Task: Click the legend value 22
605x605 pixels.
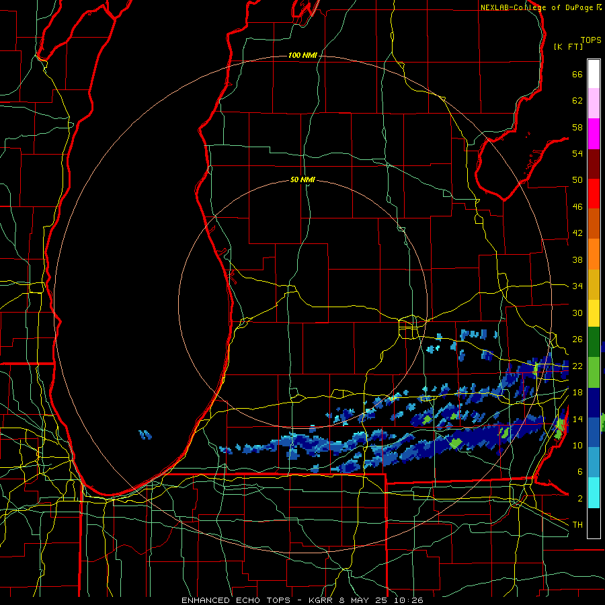Action: (577, 366)
